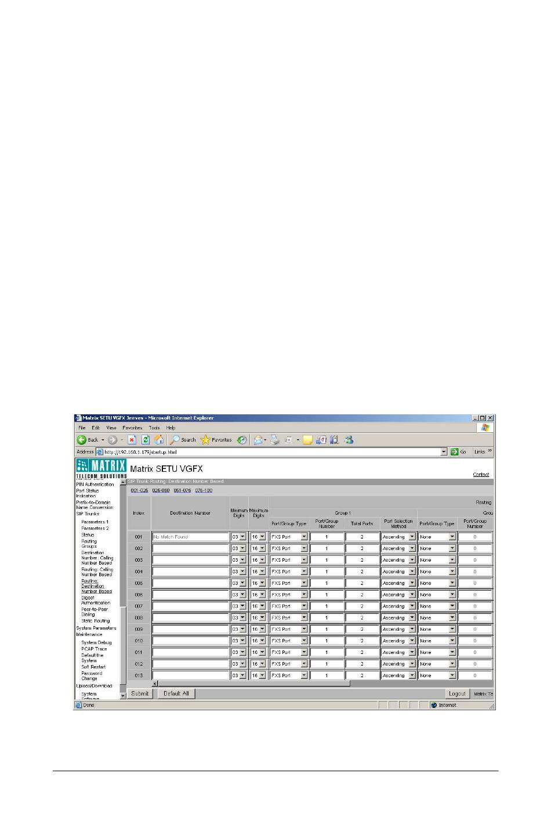Go to the Home page icon

click(x=158, y=440)
